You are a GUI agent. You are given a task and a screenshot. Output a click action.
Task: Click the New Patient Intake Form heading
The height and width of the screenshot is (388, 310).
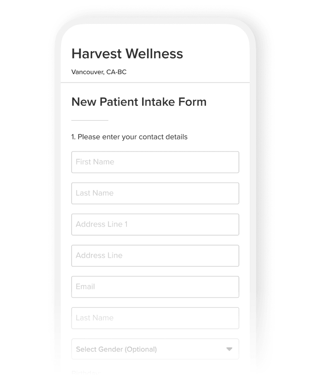(139, 102)
